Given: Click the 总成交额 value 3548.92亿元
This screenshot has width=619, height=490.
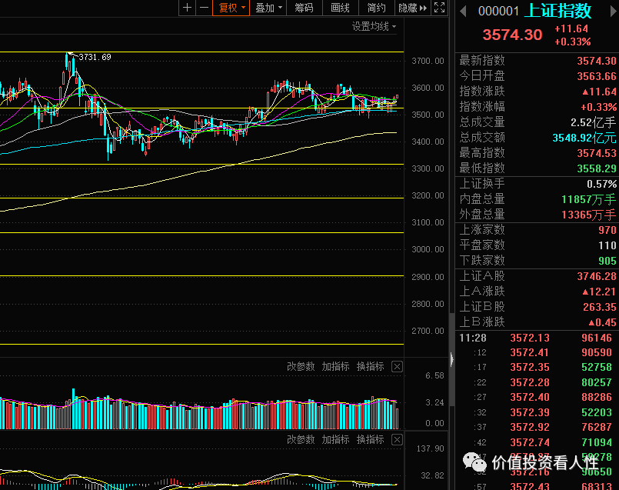Looking at the screenshot, I should coord(584,138).
